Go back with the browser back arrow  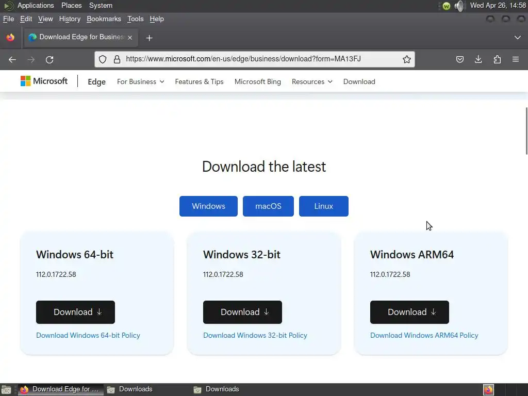(x=12, y=60)
